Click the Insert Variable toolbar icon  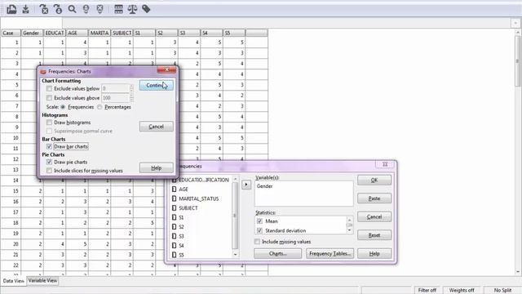100,9
